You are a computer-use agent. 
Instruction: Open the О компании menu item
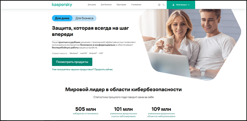pyautogui.click(x=136, y=5)
